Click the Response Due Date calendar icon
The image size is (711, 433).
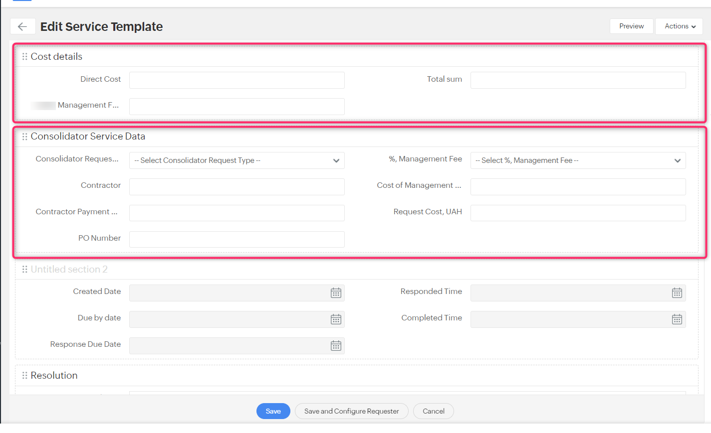pos(336,346)
